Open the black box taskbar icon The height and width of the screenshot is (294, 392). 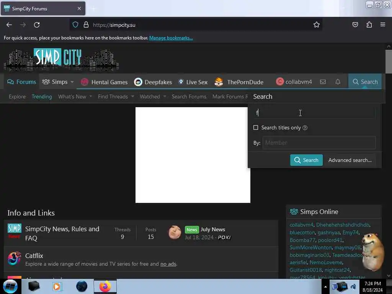coord(34,286)
